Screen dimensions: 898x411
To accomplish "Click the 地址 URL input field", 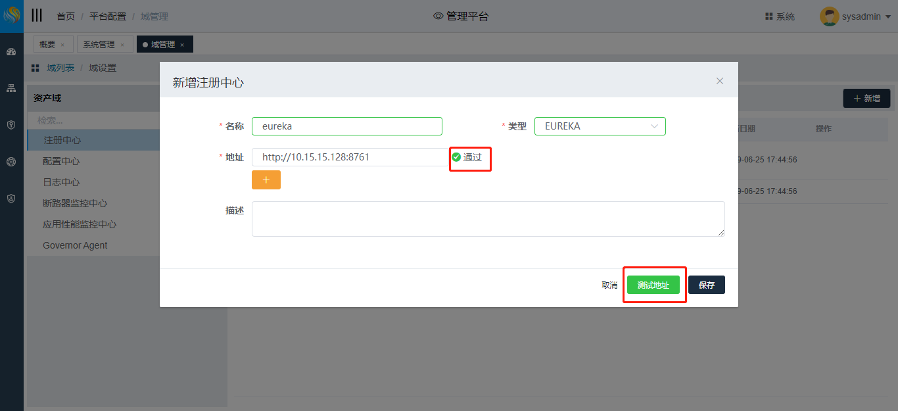I will (350, 157).
